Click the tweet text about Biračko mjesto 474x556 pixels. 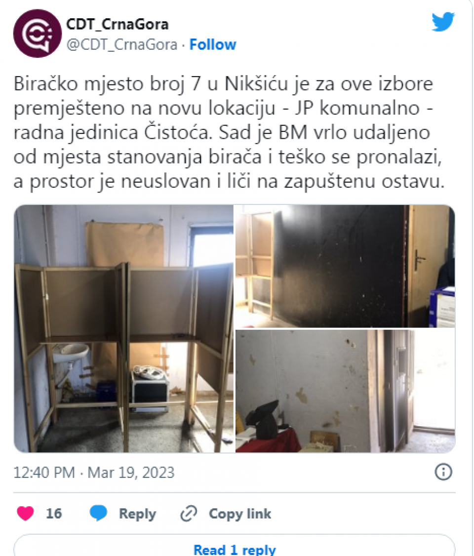tap(229, 132)
